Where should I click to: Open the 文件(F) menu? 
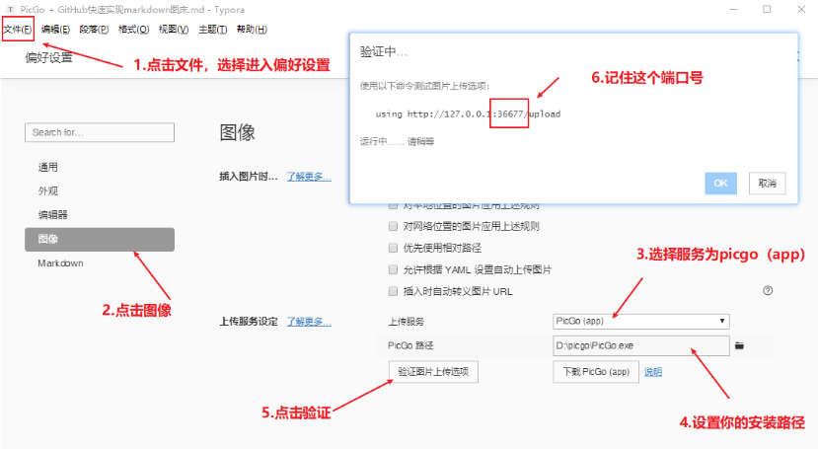[18, 30]
